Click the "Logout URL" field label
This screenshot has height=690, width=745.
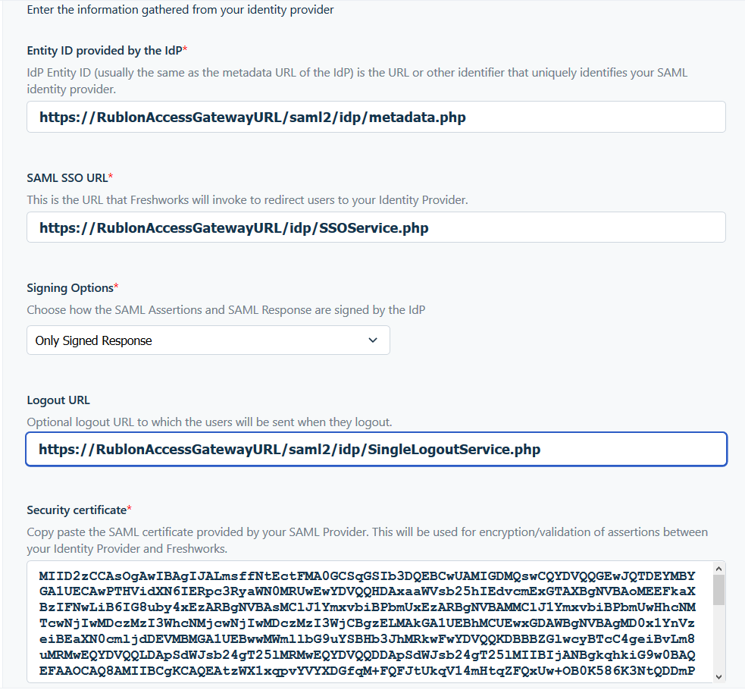(58, 400)
